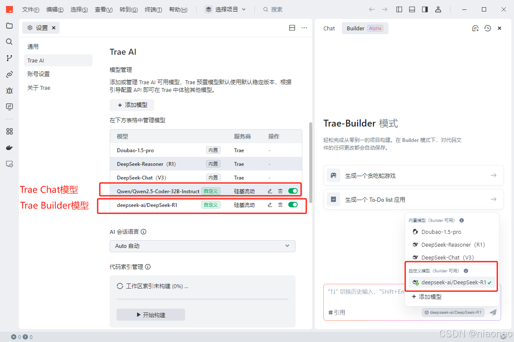Disable the Qwen2.5-Coder-32B-Instruct model toggle

[293, 191]
